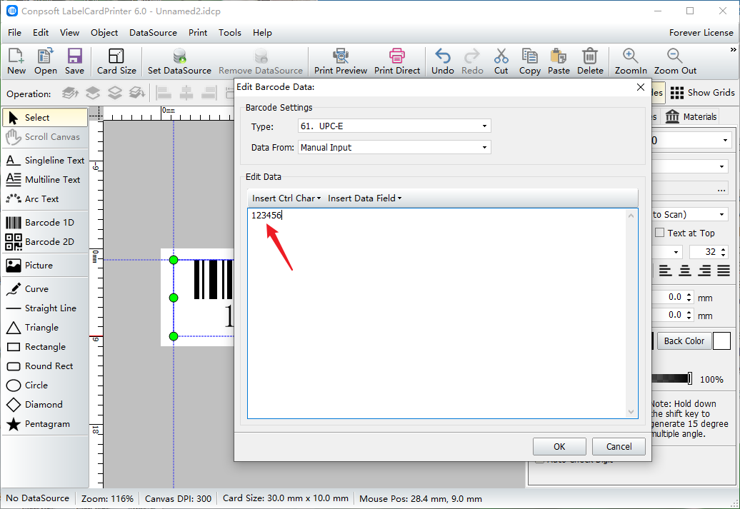Select the Diamond shape tool
The height and width of the screenshot is (509, 740).
45,405
